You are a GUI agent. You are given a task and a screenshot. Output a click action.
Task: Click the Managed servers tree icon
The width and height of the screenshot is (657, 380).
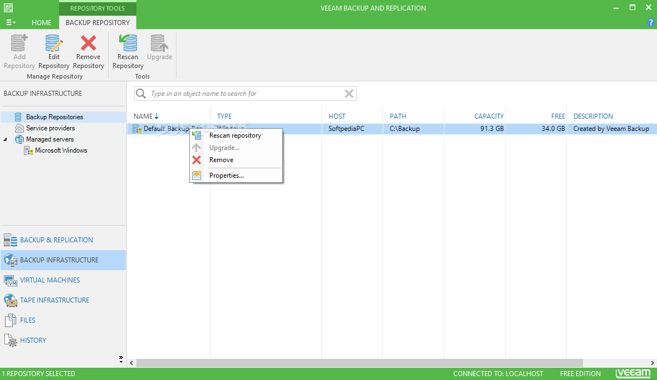[x=19, y=139]
